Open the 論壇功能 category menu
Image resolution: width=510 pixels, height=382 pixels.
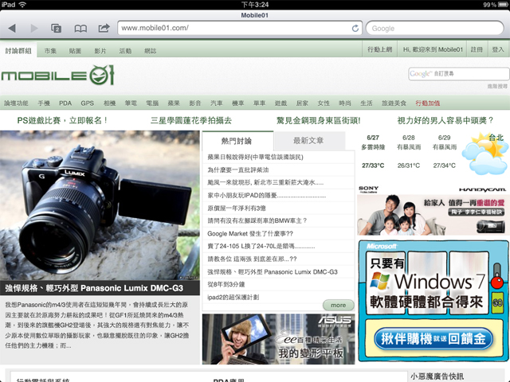tap(16, 103)
